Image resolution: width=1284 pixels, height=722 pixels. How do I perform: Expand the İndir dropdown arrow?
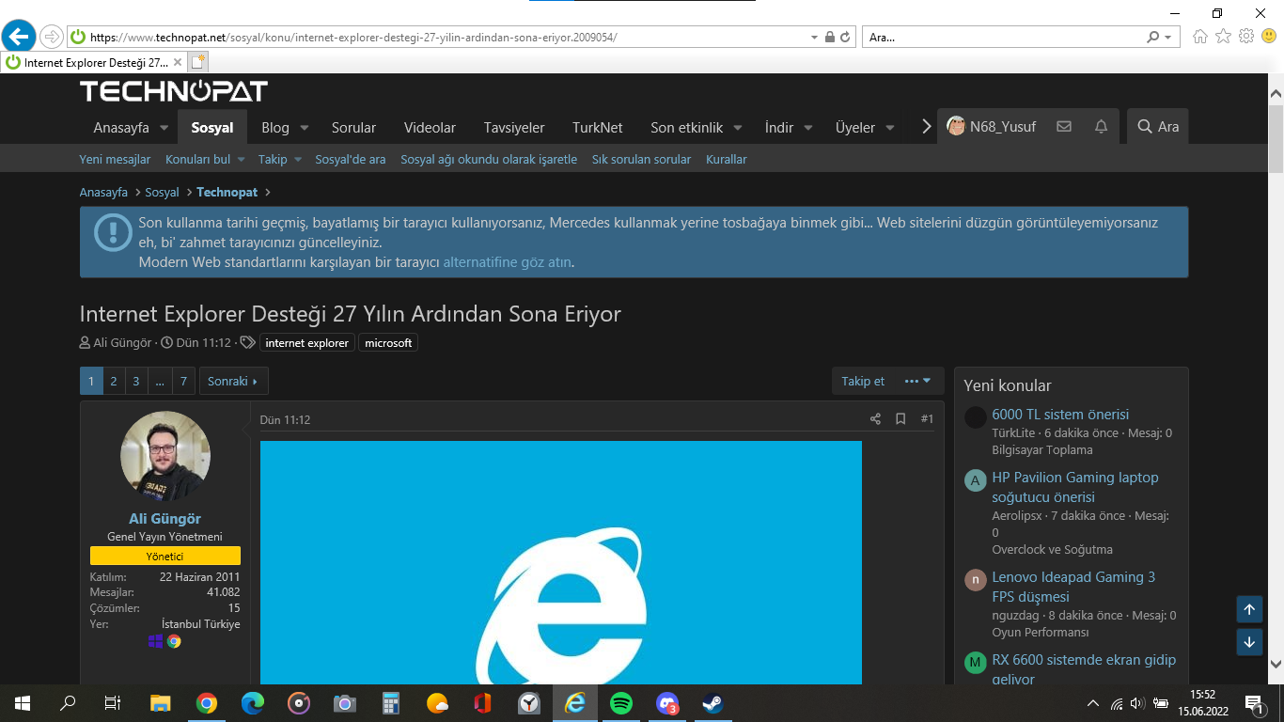click(808, 128)
